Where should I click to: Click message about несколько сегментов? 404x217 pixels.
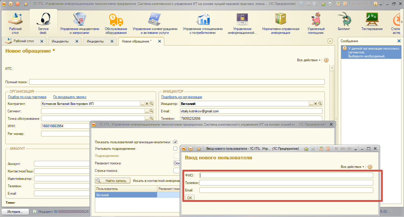coord(371,52)
